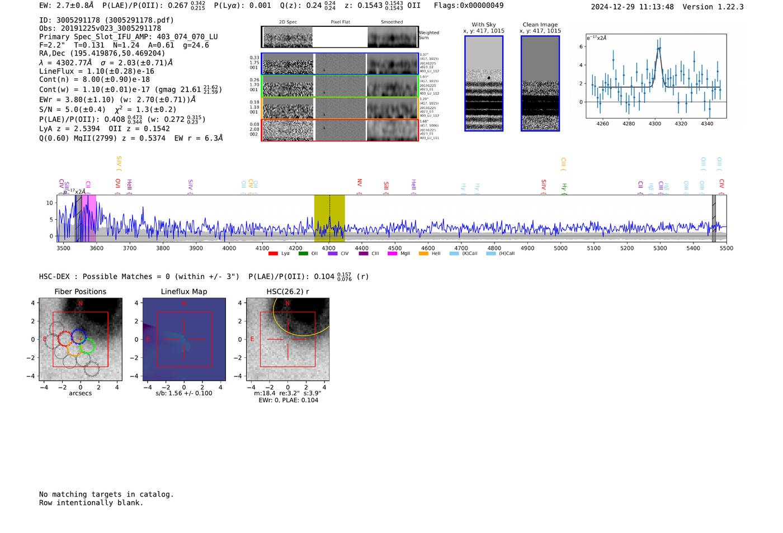
Task: Click the 'Smoothed' column header
Action: (x=391, y=22)
